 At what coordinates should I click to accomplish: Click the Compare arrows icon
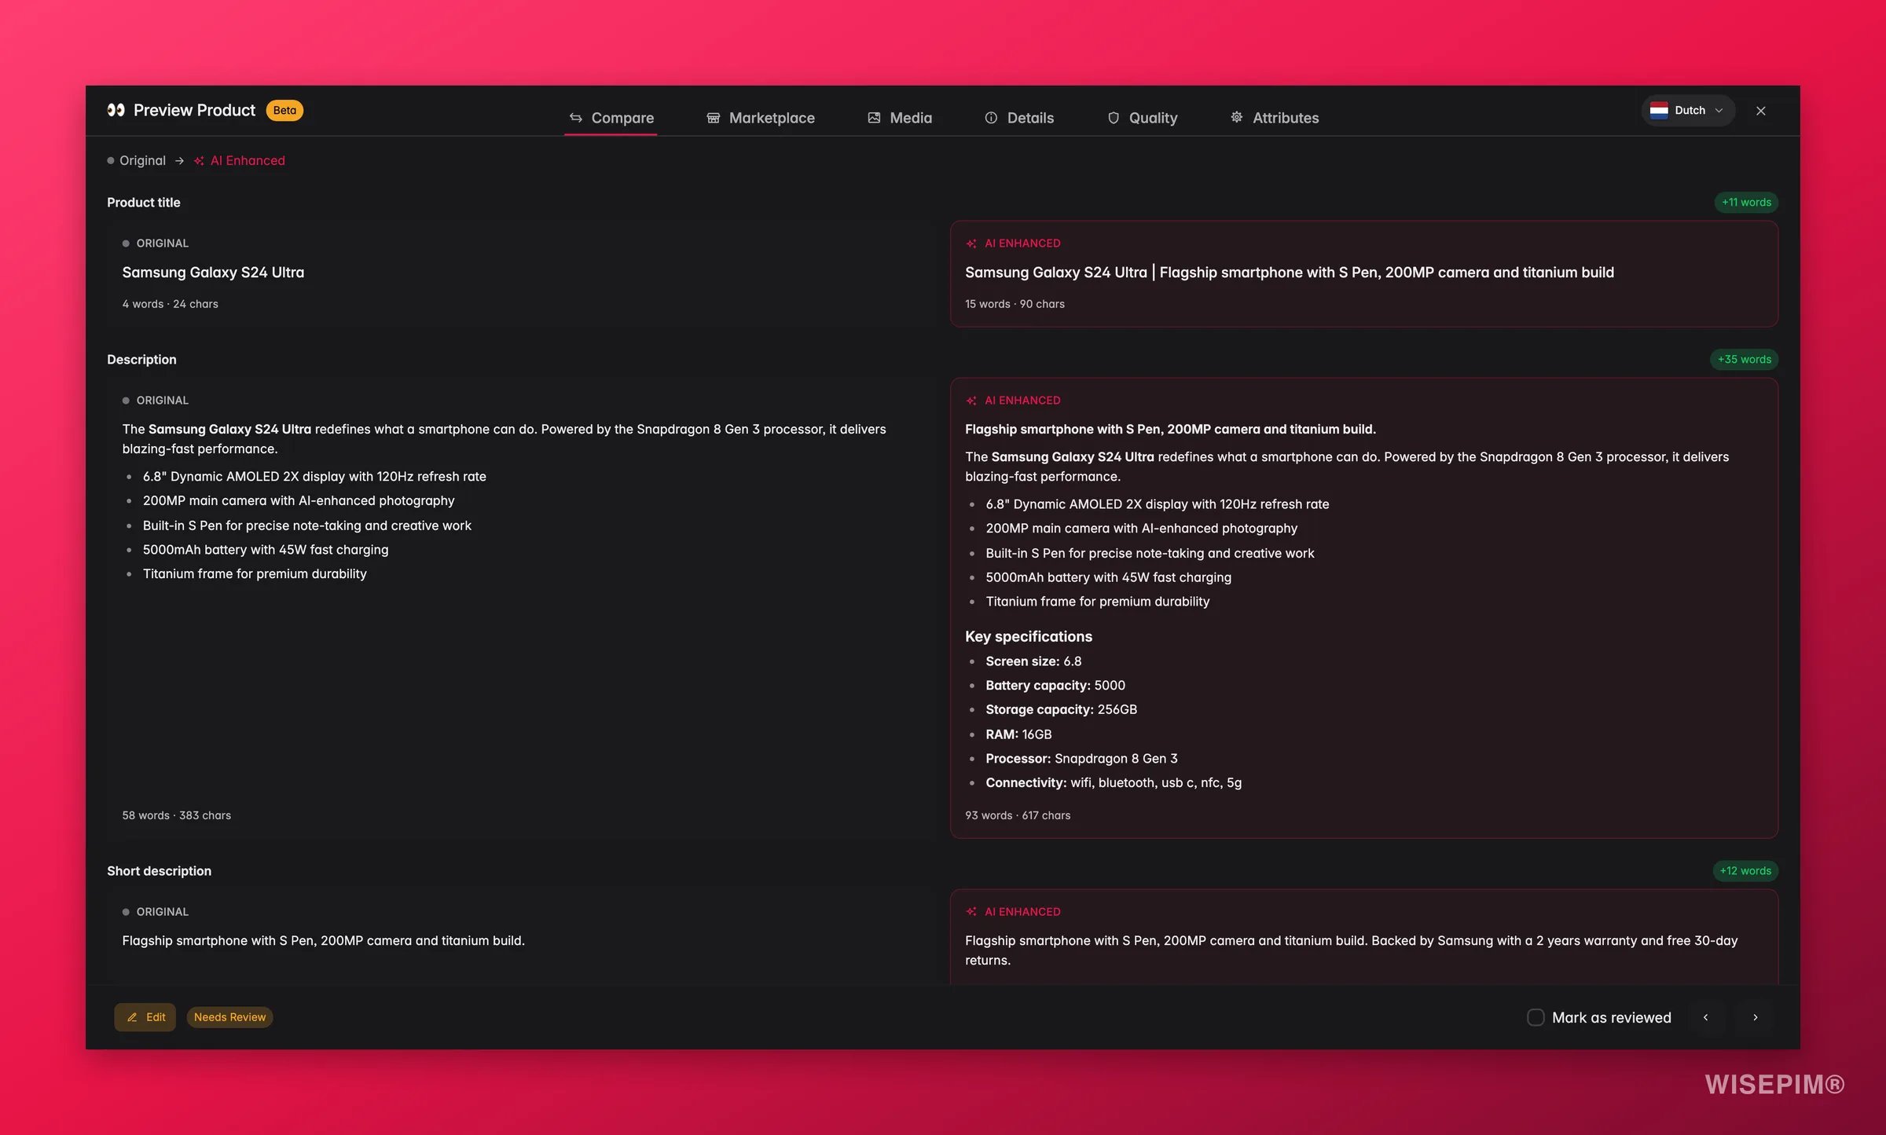click(576, 118)
